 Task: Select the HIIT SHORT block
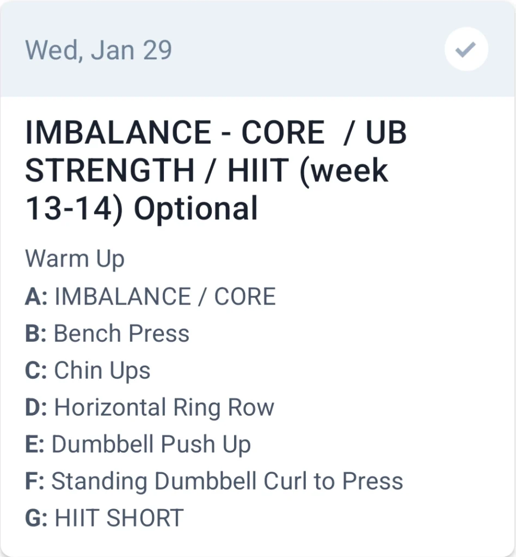tap(119, 518)
